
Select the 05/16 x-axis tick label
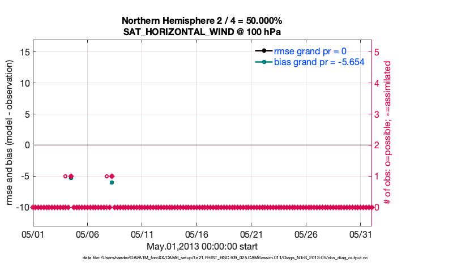(x=196, y=233)
